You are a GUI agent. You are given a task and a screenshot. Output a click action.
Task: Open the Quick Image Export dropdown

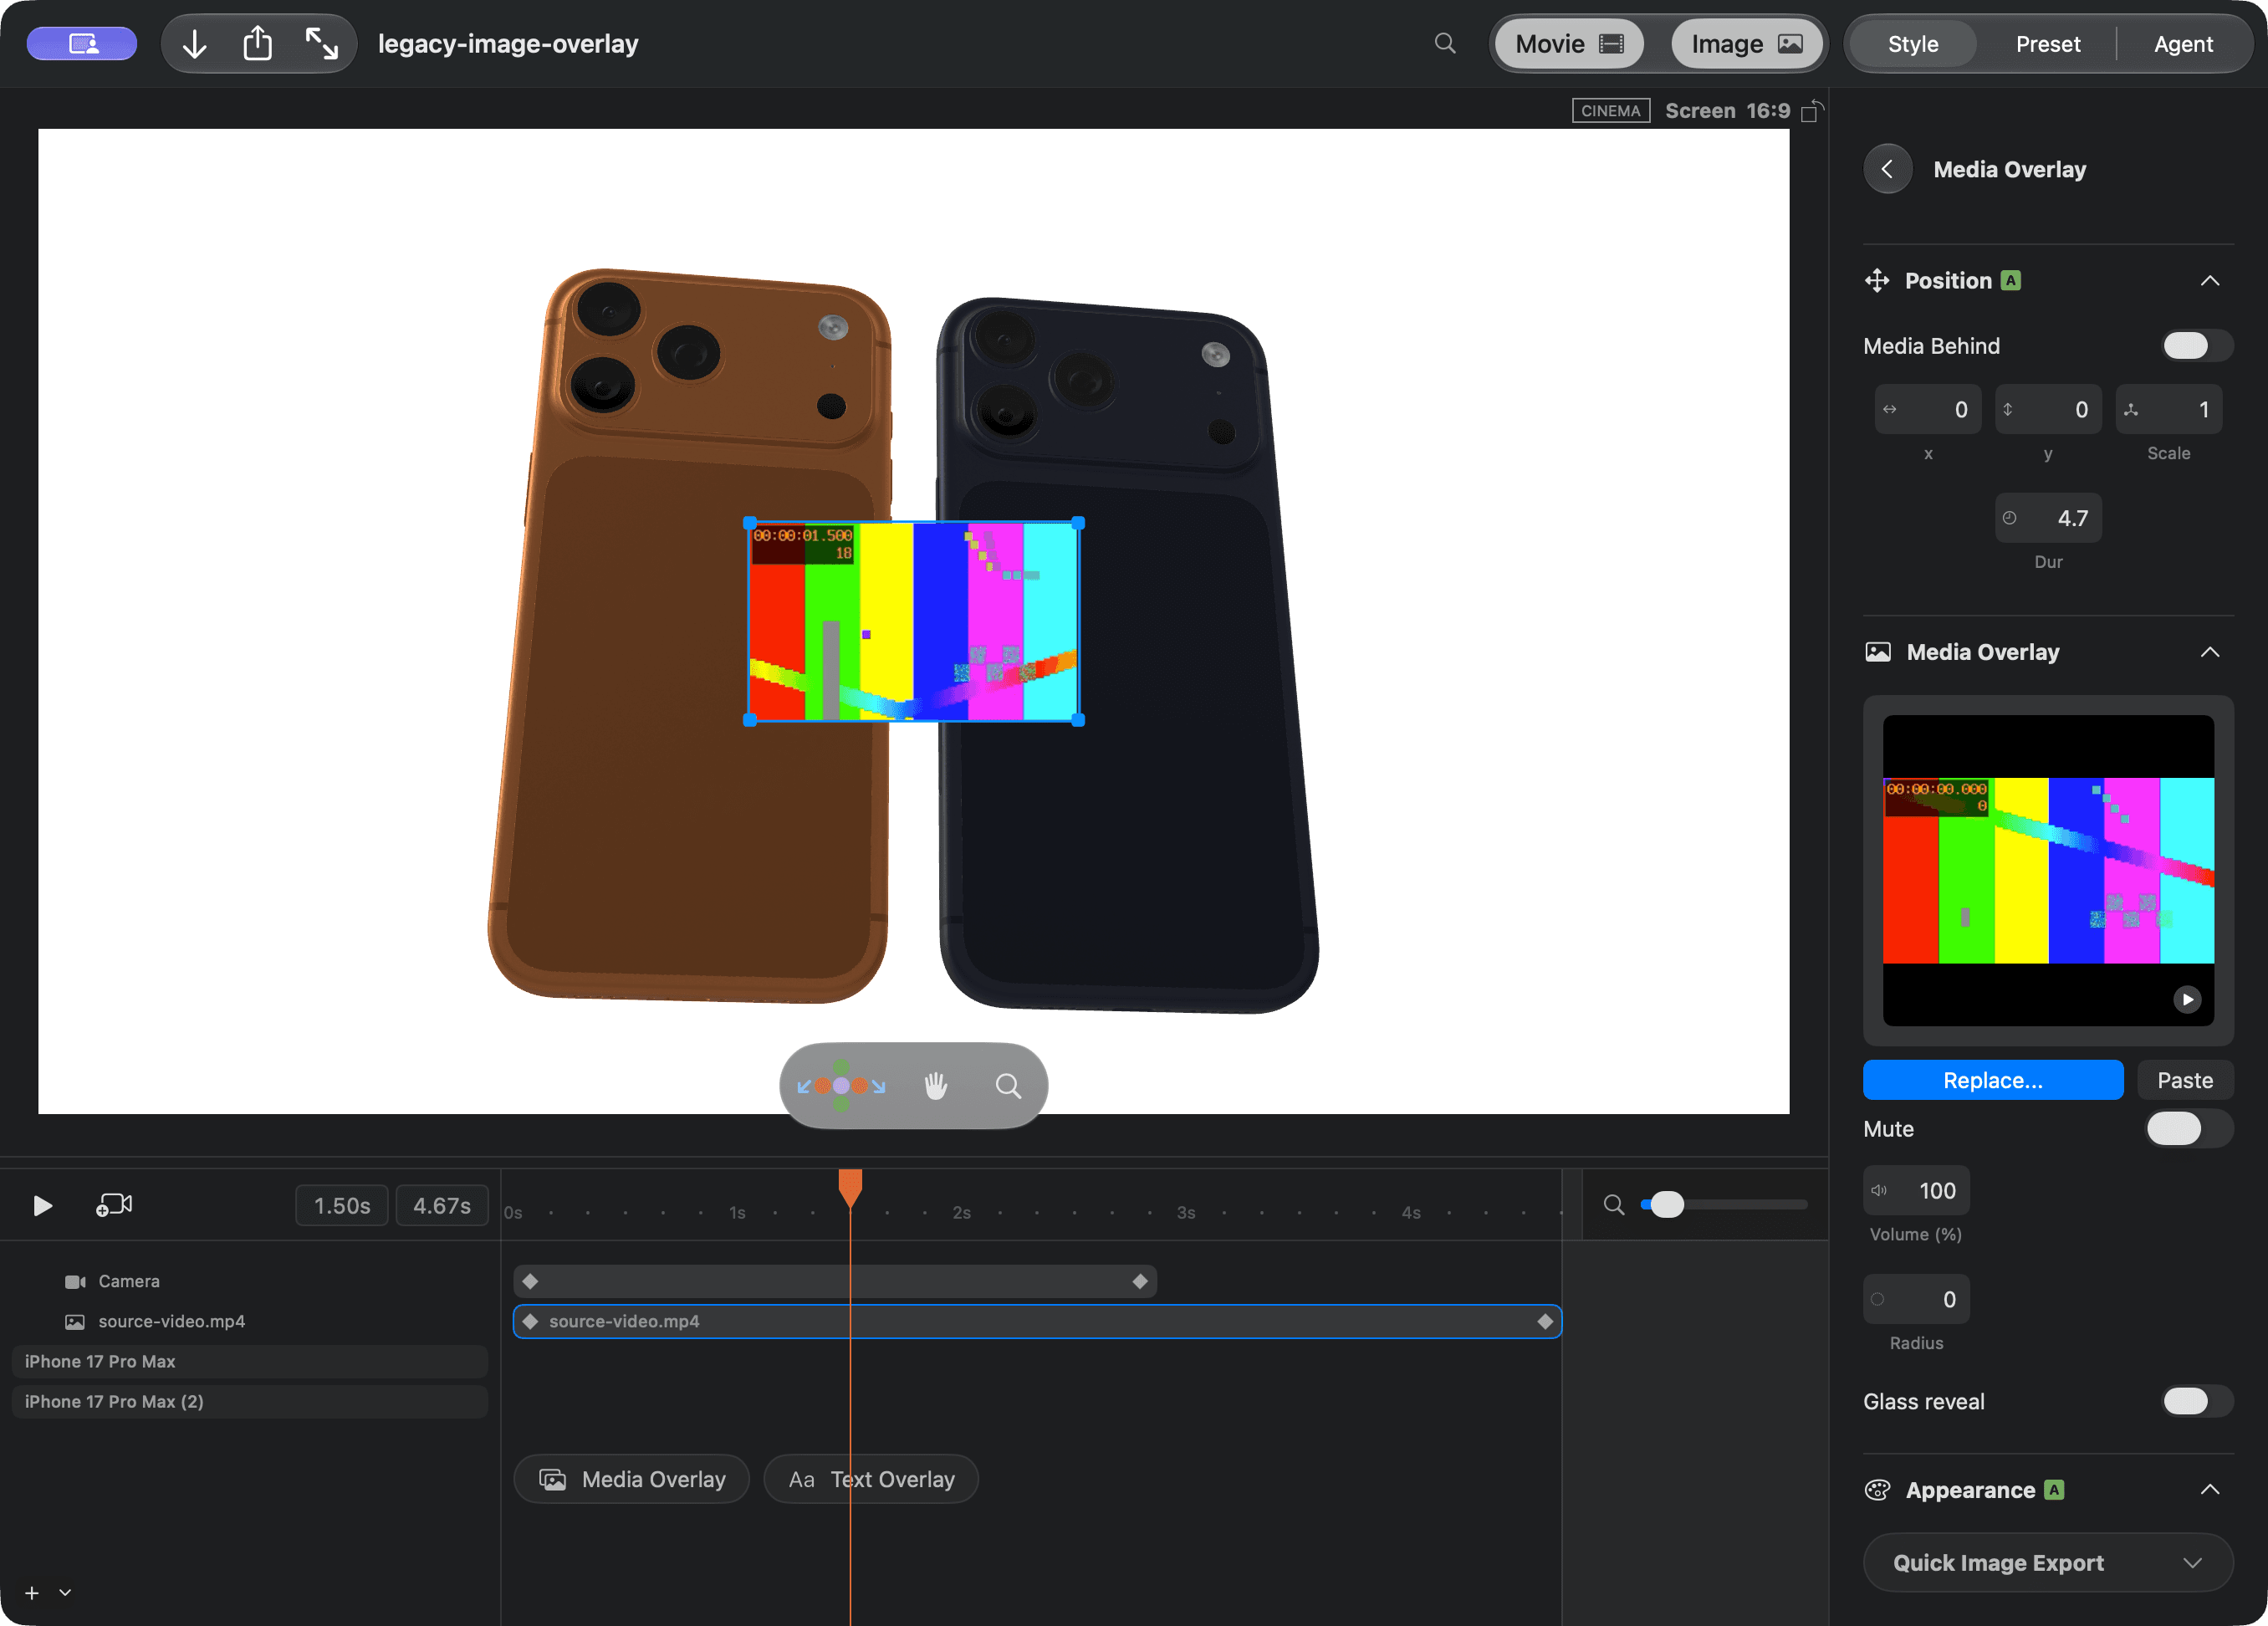[x=2048, y=1563]
